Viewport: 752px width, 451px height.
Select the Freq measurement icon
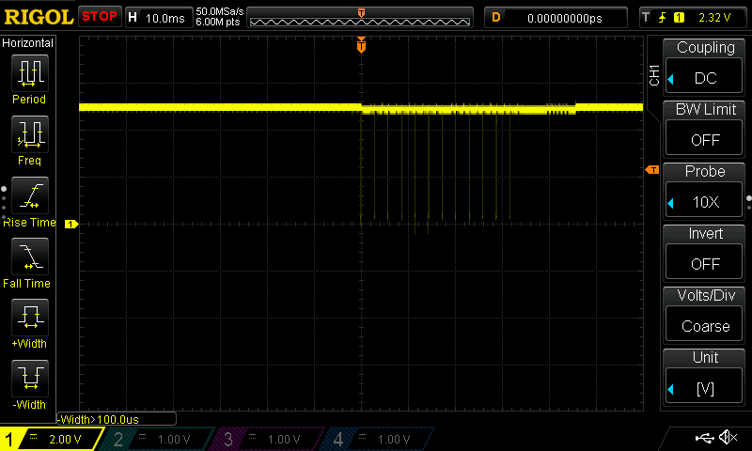point(29,134)
